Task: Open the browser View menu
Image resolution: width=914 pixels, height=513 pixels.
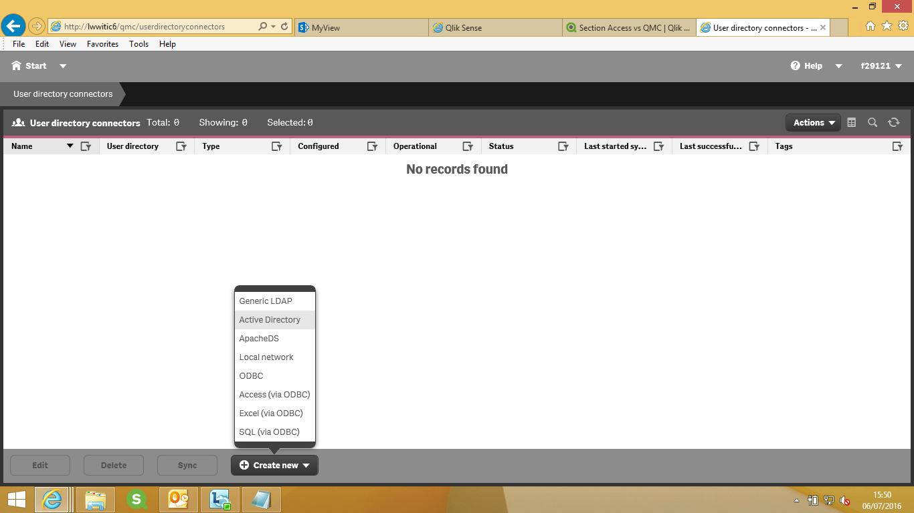Action: (68, 44)
